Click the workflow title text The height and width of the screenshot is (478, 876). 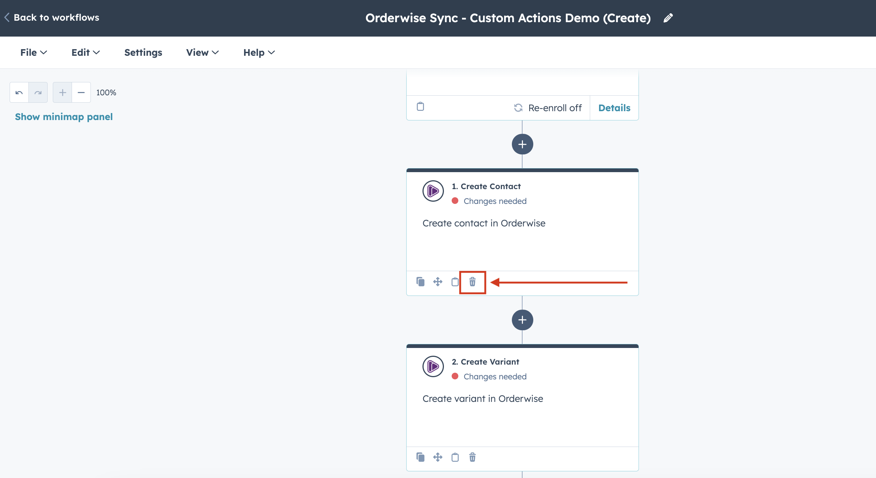pos(508,18)
